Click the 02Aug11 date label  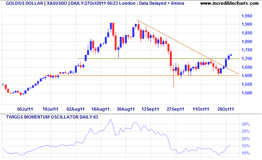76,109
